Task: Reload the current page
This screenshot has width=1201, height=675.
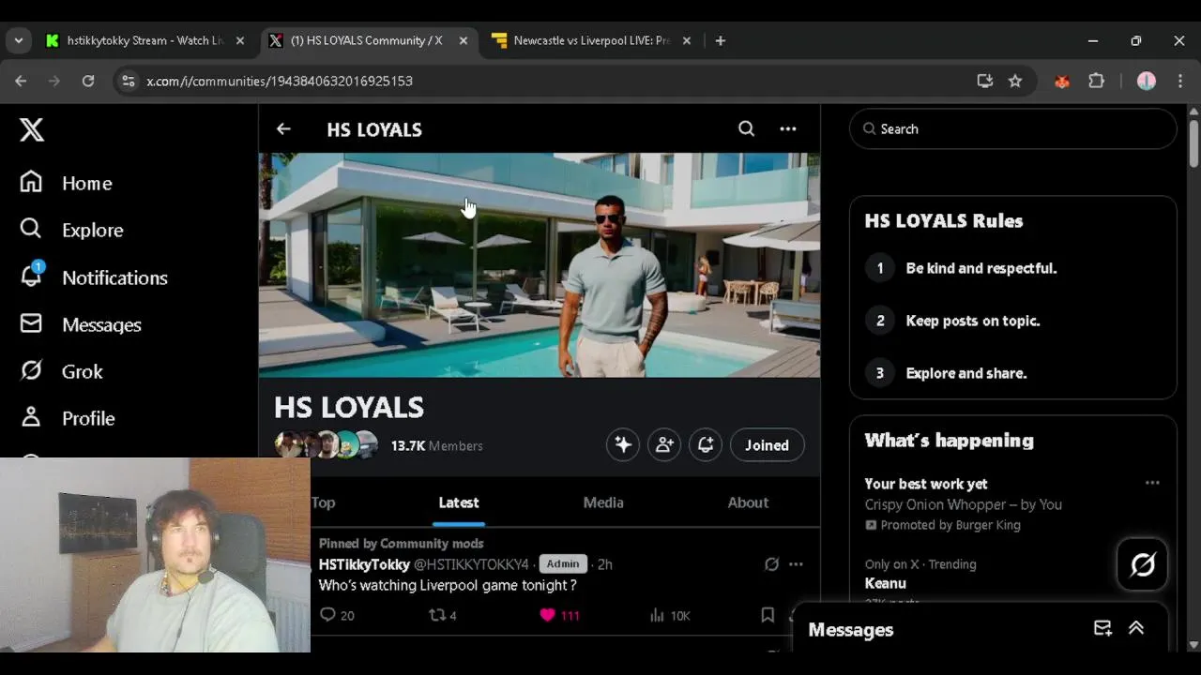Action: (88, 82)
